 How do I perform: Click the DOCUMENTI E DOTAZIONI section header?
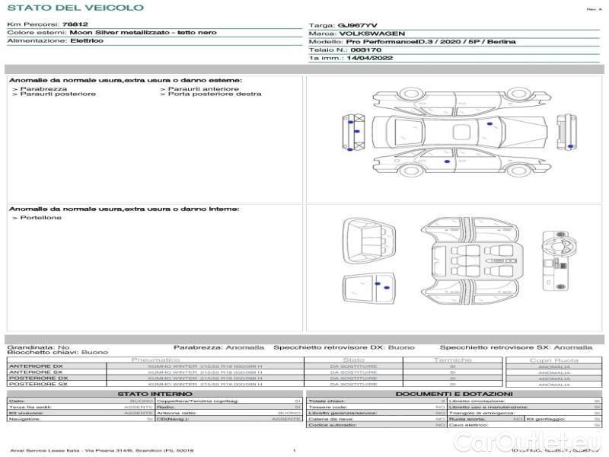(453, 394)
